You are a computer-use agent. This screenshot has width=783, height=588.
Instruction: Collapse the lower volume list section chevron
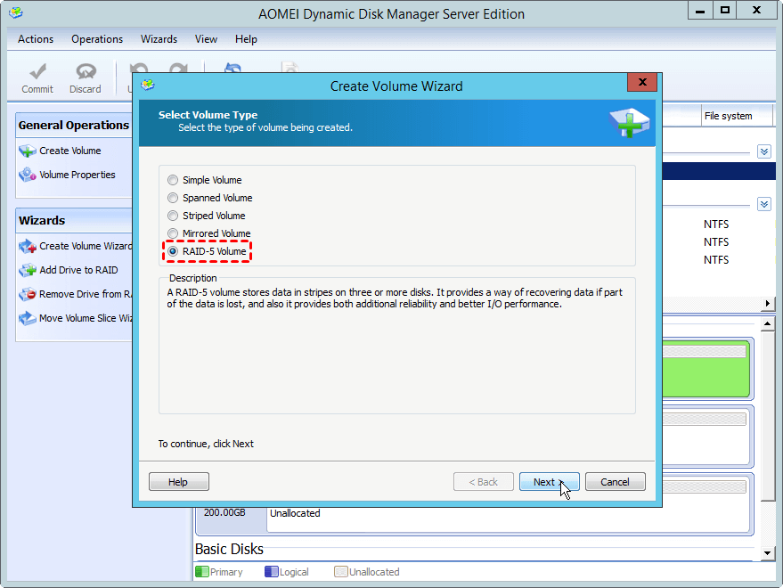[x=764, y=204]
